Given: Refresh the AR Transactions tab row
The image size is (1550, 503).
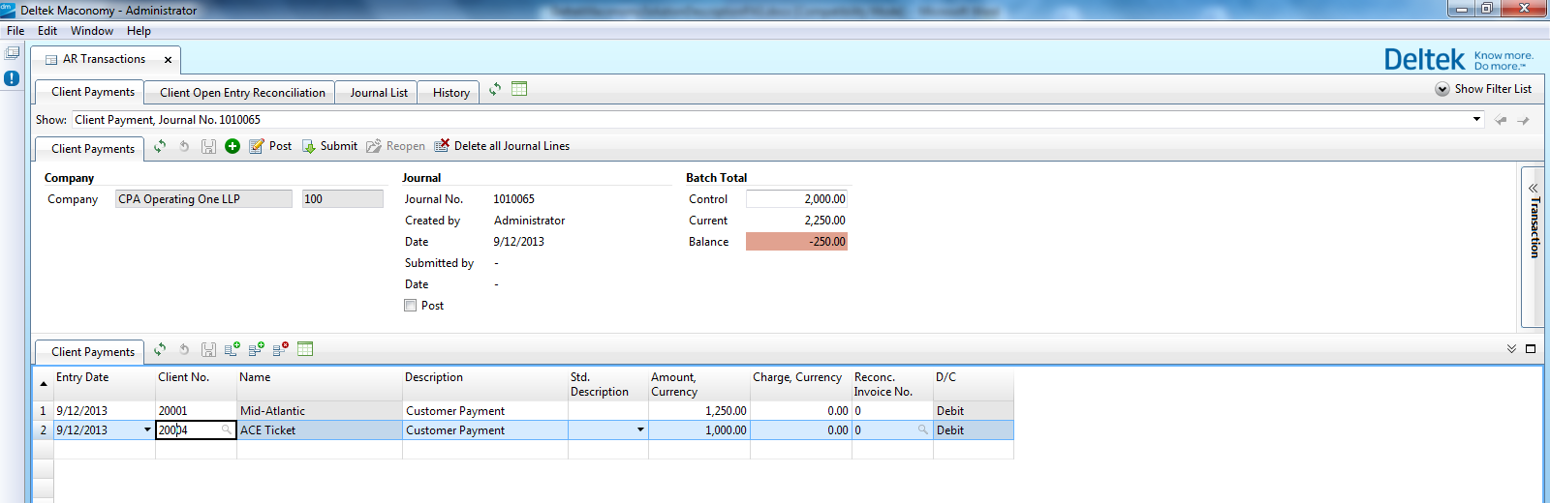Looking at the screenshot, I should pyautogui.click(x=495, y=89).
